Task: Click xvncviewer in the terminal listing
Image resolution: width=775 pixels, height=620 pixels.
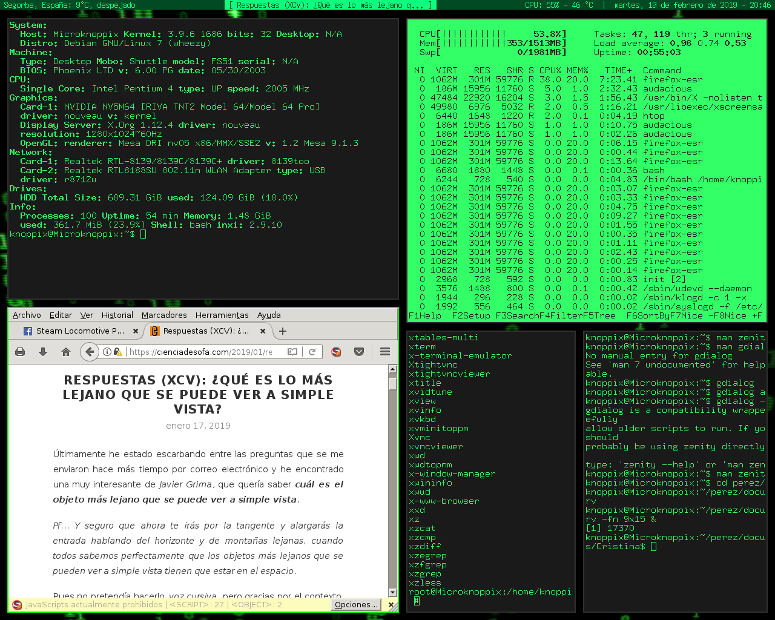Action: point(436,446)
